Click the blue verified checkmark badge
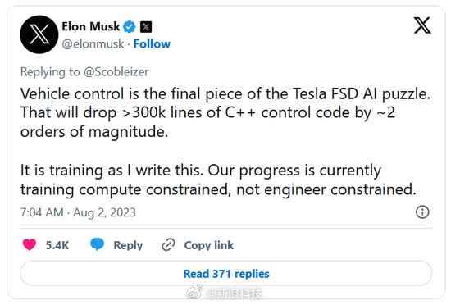 click(x=130, y=27)
